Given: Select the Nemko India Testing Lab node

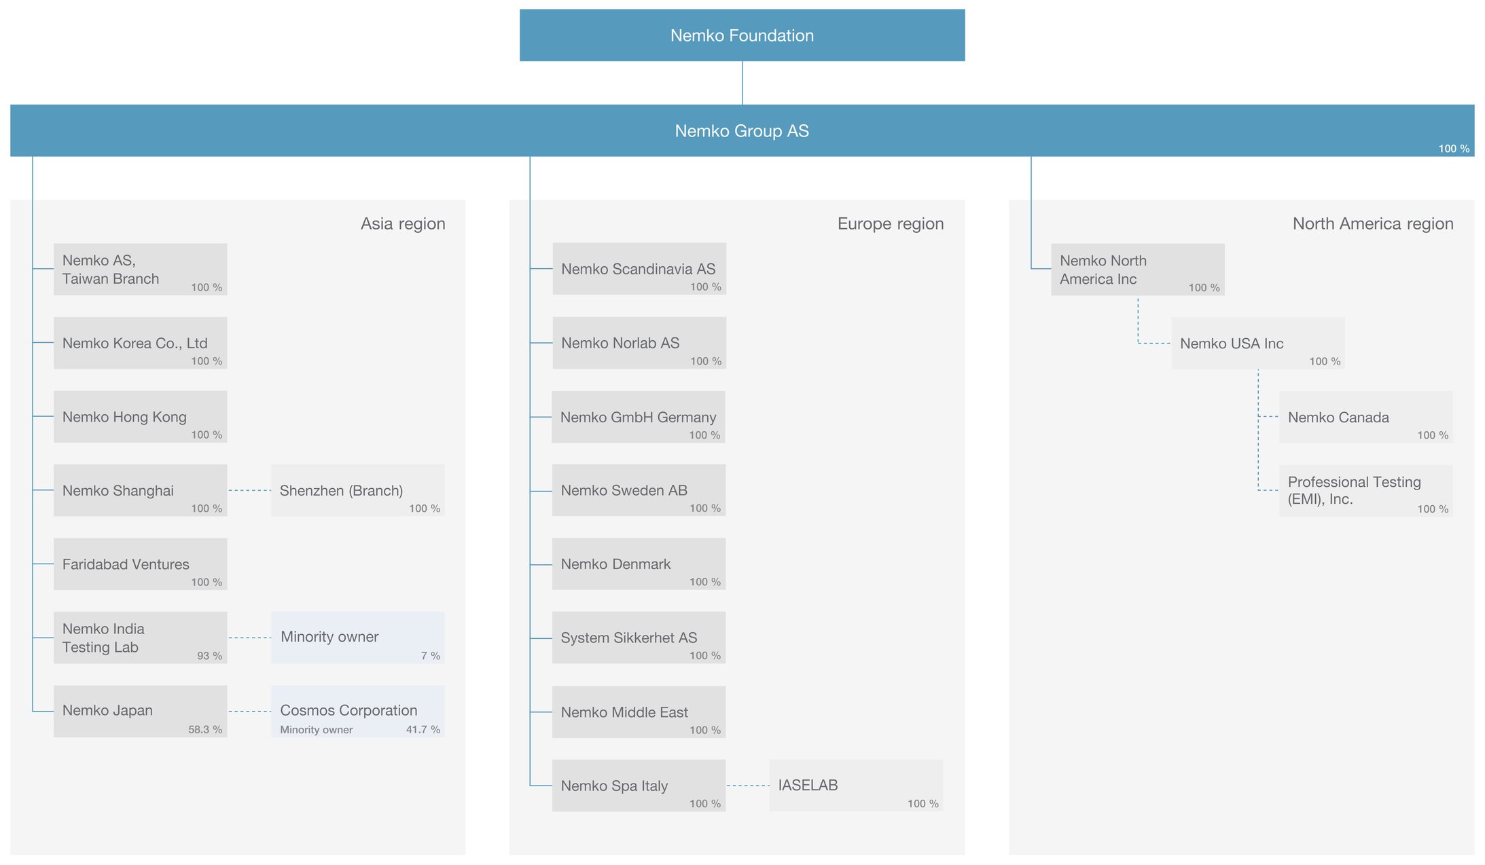Looking at the screenshot, I should pyautogui.click(x=140, y=638).
